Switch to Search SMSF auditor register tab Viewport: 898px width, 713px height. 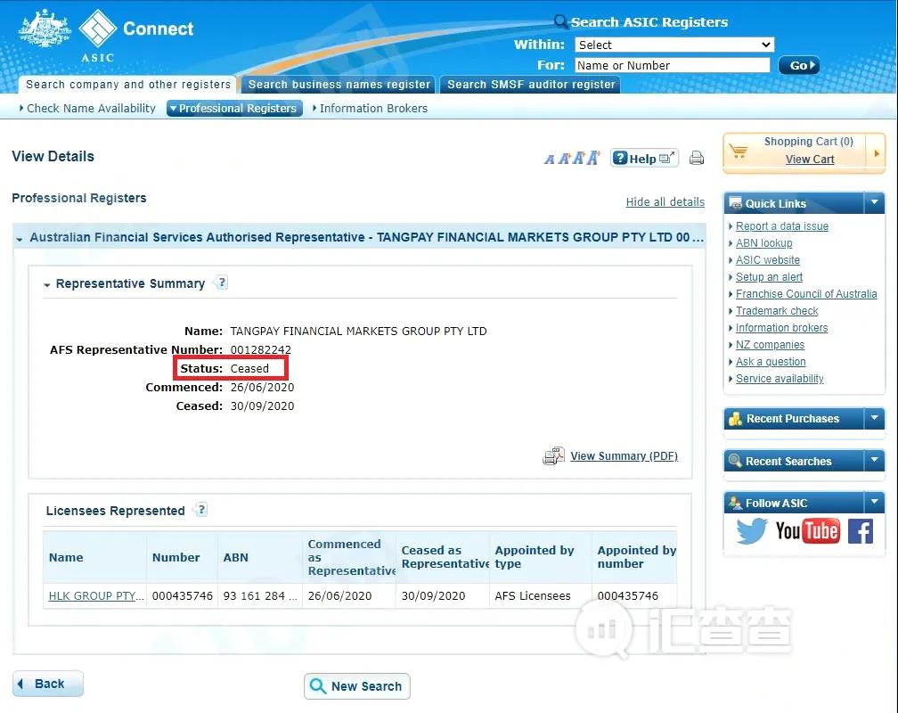click(x=531, y=85)
